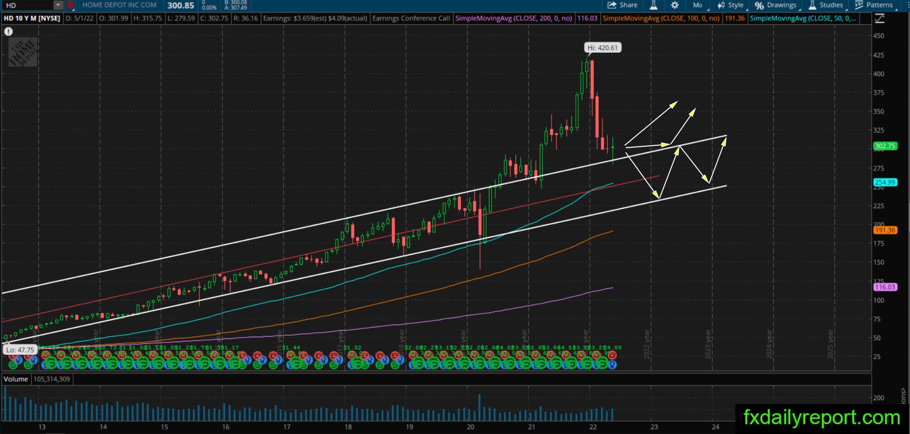Click the $1.44 earnings label on chart
The image size is (910, 434).
291,348
